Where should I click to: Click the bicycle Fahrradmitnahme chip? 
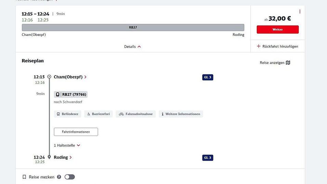pyautogui.click(x=136, y=114)
